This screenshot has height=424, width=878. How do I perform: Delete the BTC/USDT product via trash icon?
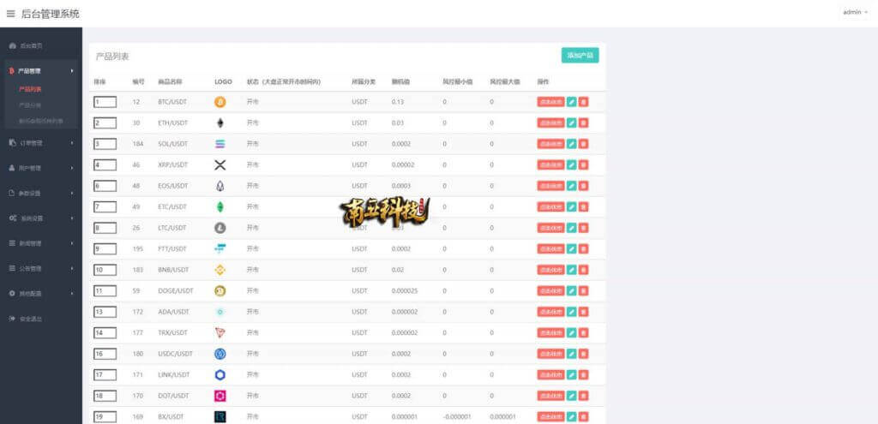coord(583,102)
